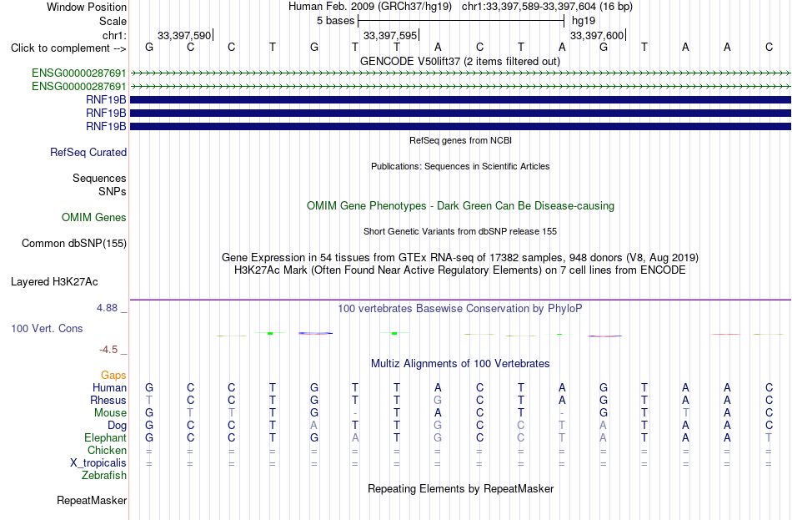
Task: Select the 'Scale' row label
Action: point(113,21)
